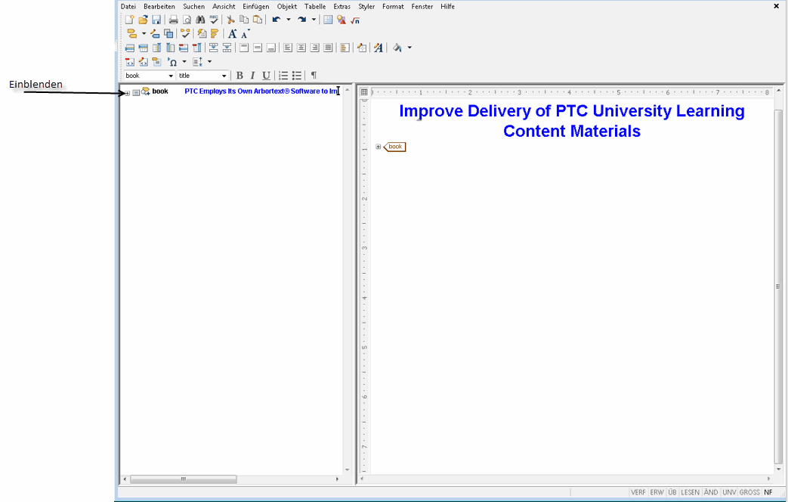
Task: Toggle the ÜB status bar indicator
Action: [x=672, y=492]
